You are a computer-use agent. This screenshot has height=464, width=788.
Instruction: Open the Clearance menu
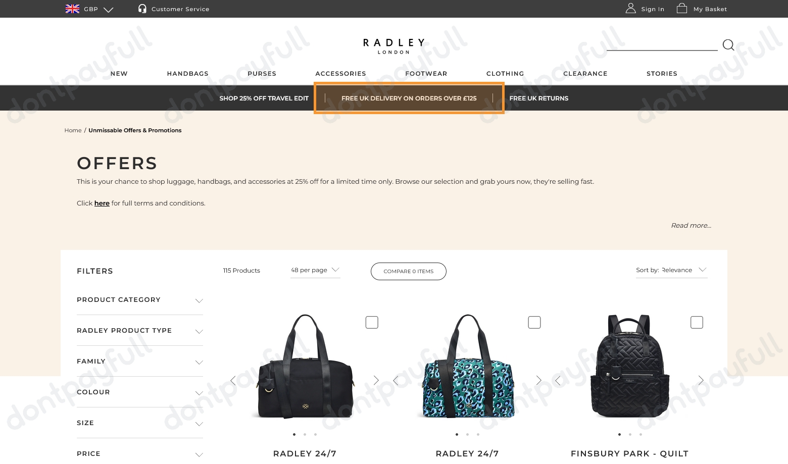click(x=585, y=74)
